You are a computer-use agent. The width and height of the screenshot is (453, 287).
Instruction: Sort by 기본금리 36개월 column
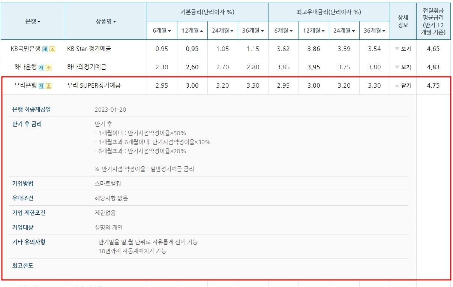(253, 31)
